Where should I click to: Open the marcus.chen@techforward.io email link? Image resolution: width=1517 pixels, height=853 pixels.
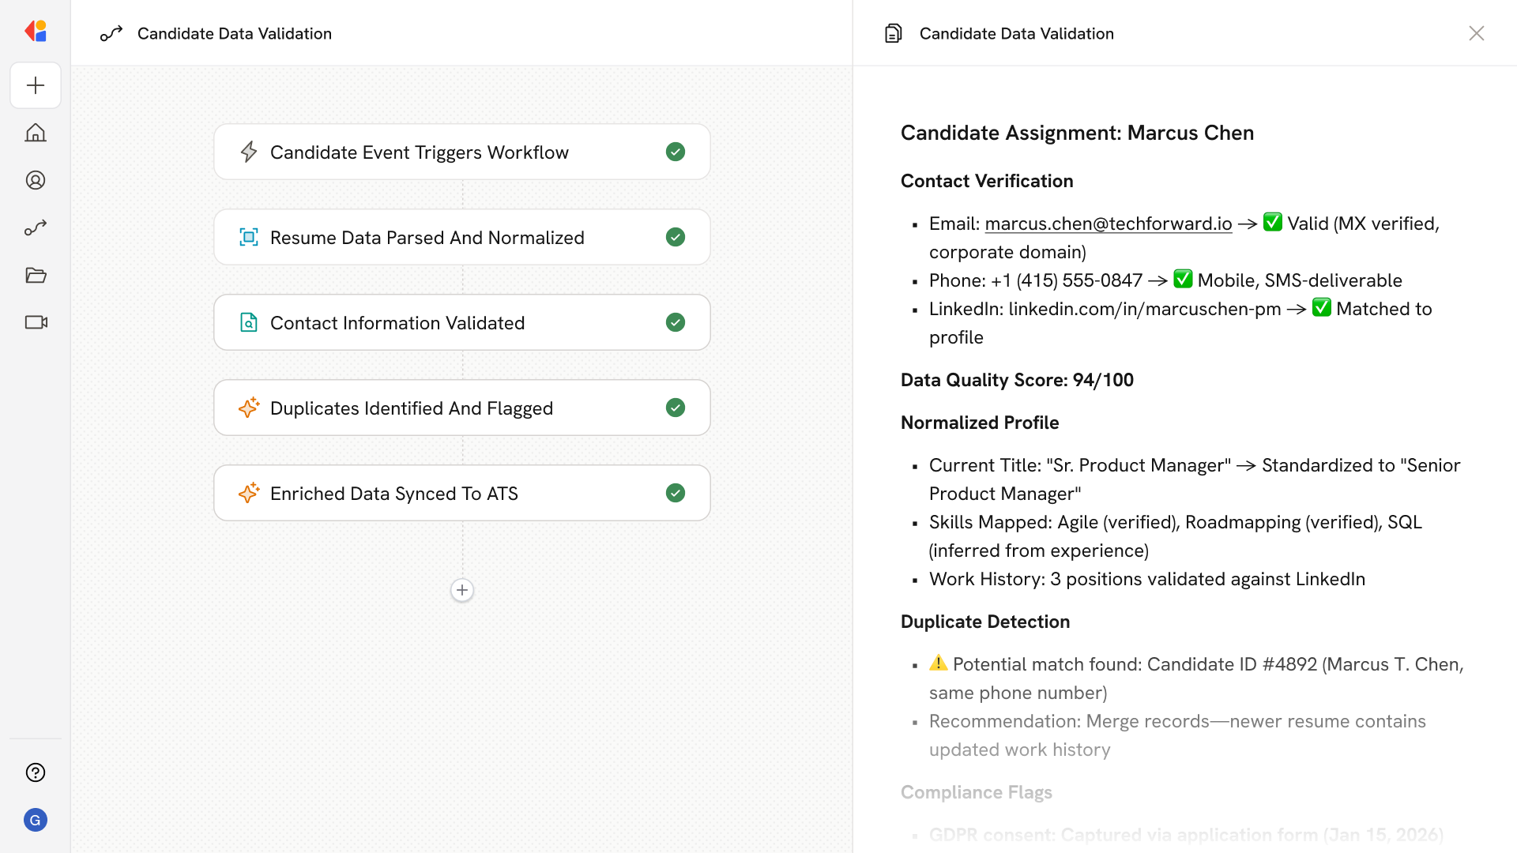[1109, 224]
